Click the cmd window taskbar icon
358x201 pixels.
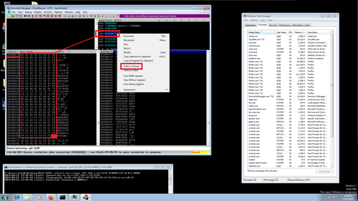[62, 197]
